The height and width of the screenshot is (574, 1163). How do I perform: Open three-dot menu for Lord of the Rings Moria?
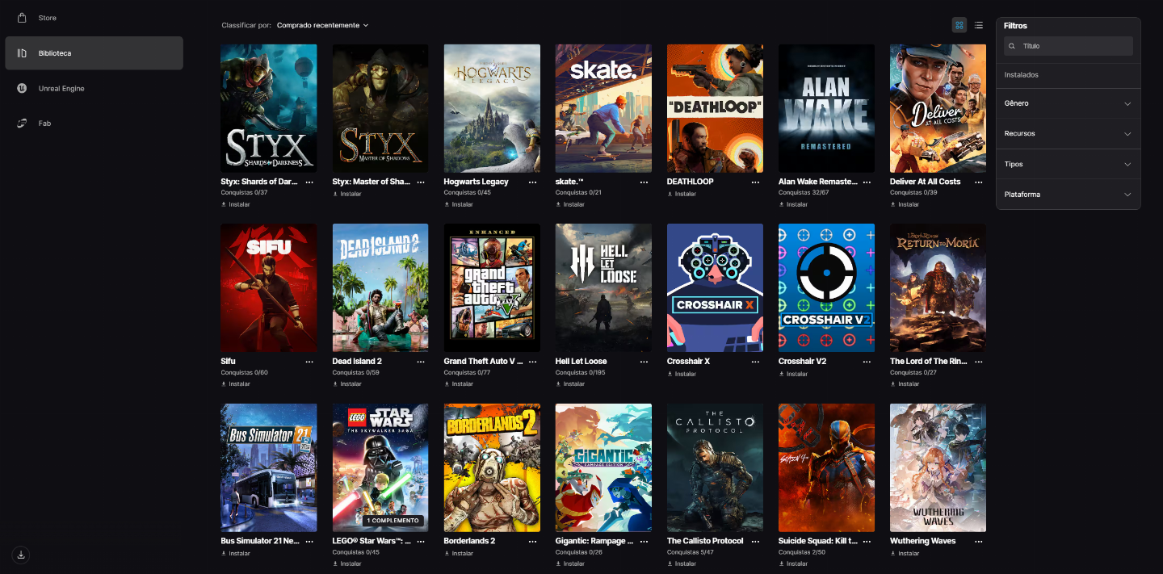click(x=978, y=362)
